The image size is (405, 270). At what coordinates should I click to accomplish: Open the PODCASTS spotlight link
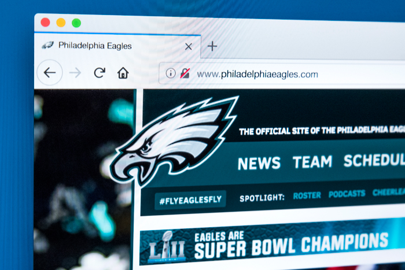click(347, 194)
